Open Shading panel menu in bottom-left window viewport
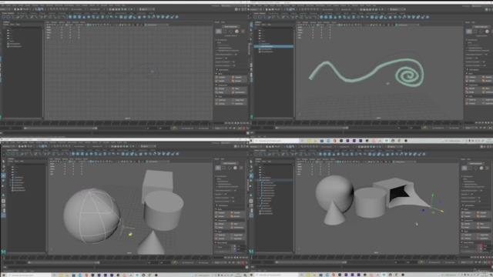 point(58,159)
